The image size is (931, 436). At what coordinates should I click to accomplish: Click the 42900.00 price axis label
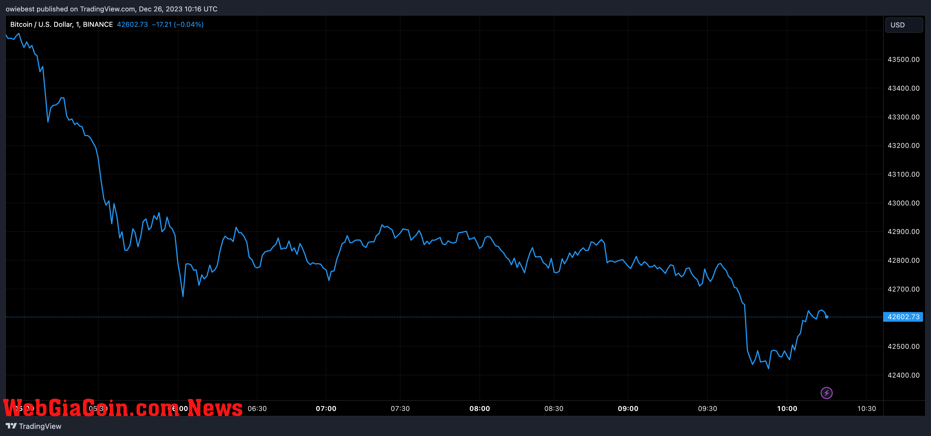click(904, 232)
